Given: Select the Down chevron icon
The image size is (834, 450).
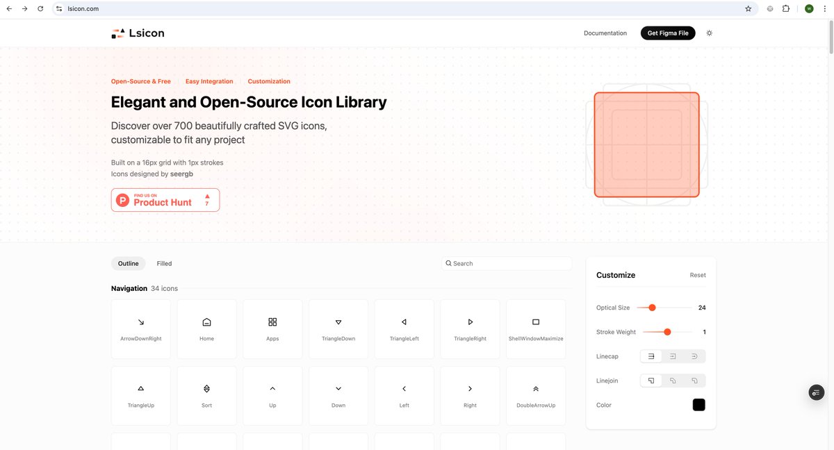Looking at the screenshot, I should click(338, 396).
